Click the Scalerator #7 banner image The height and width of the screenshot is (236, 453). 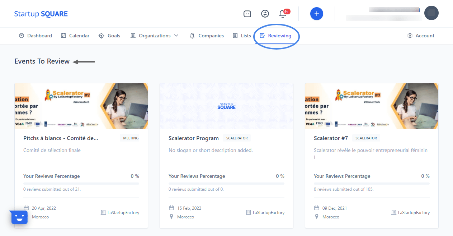tap(372, 106)
